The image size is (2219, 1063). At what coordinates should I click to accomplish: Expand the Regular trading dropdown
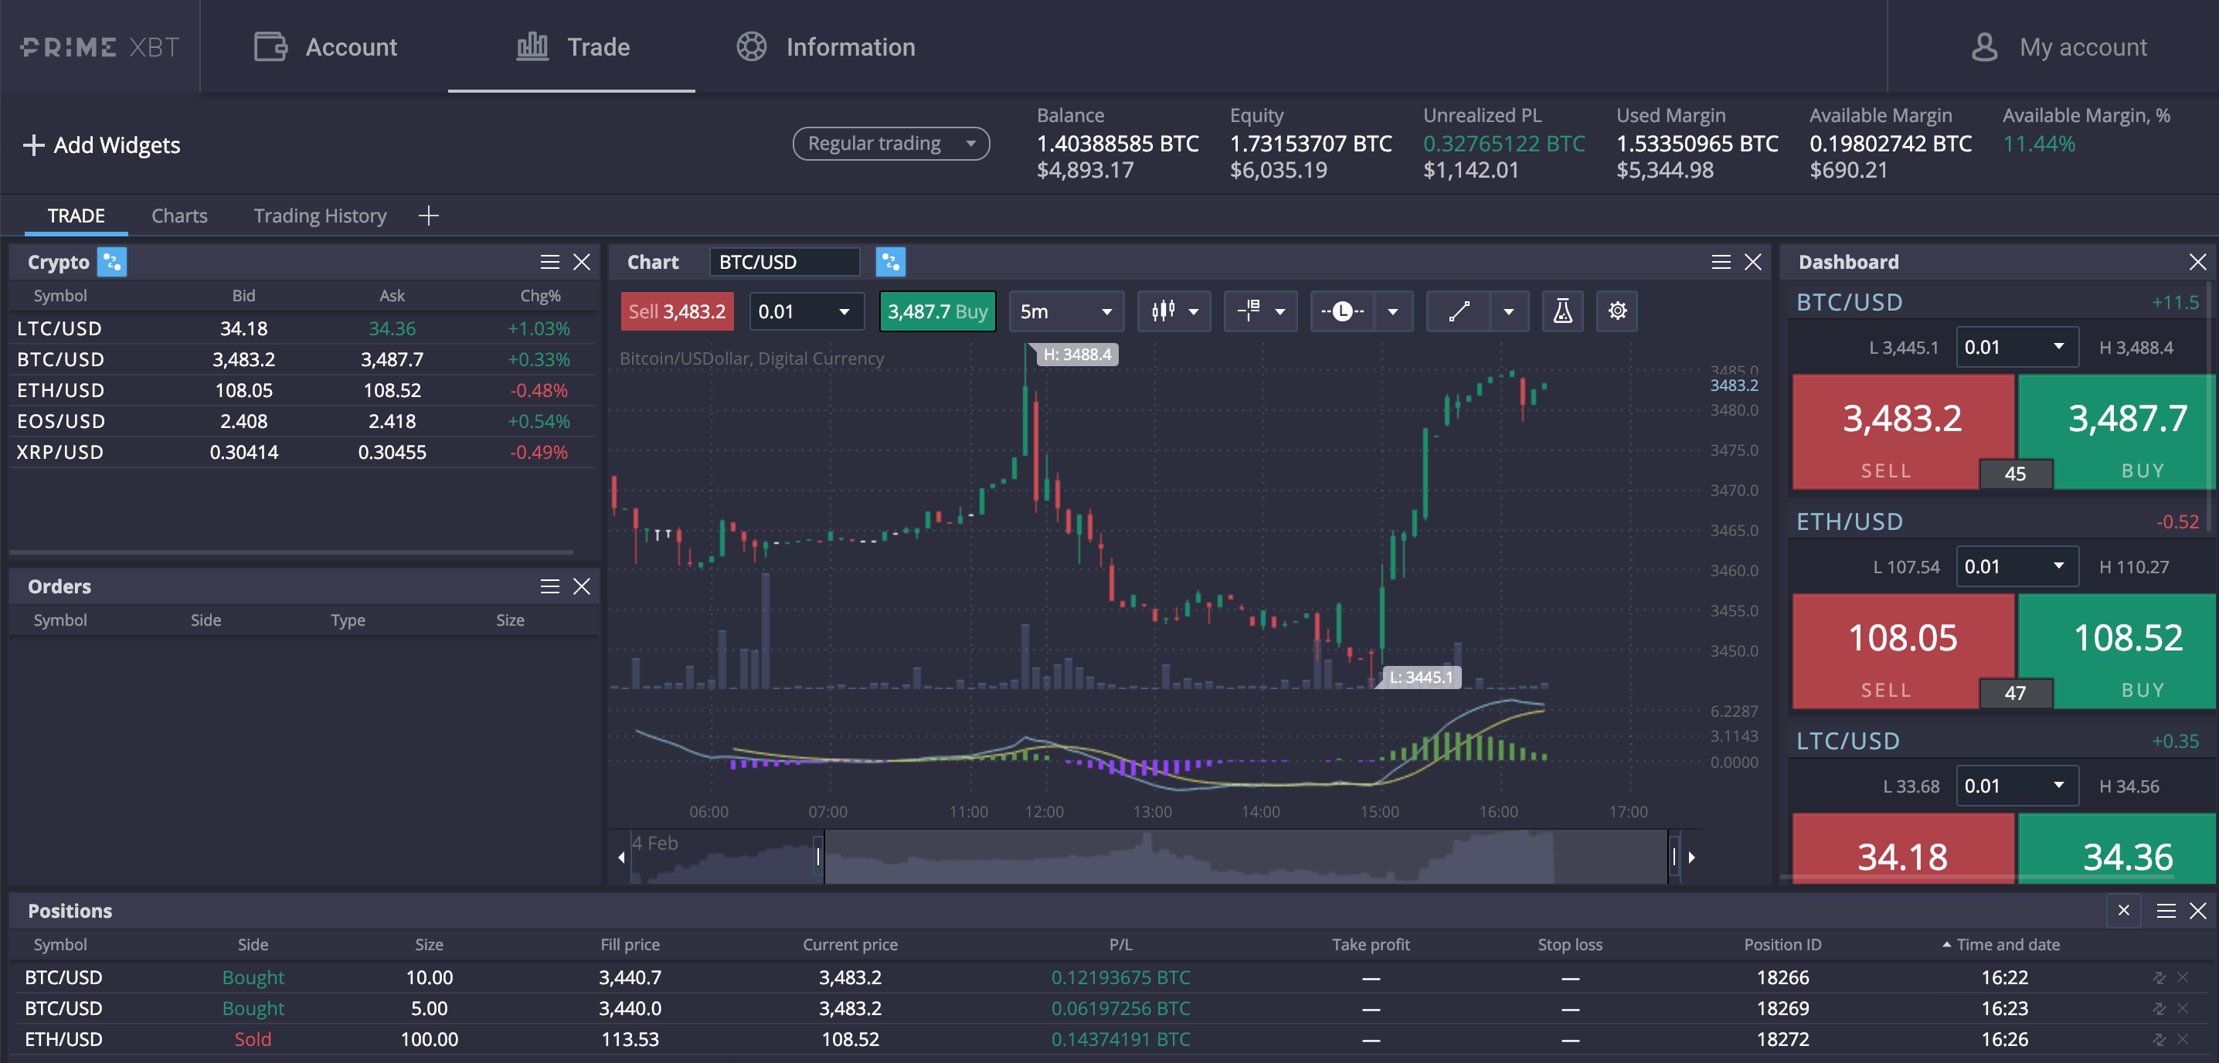pos(890,144)
